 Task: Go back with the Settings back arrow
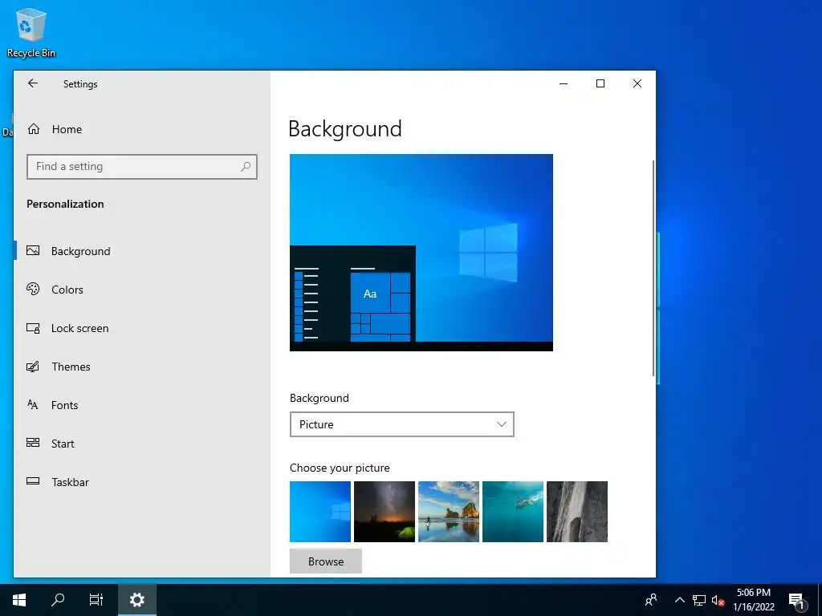pyautogui.click(x=33, y=83)
